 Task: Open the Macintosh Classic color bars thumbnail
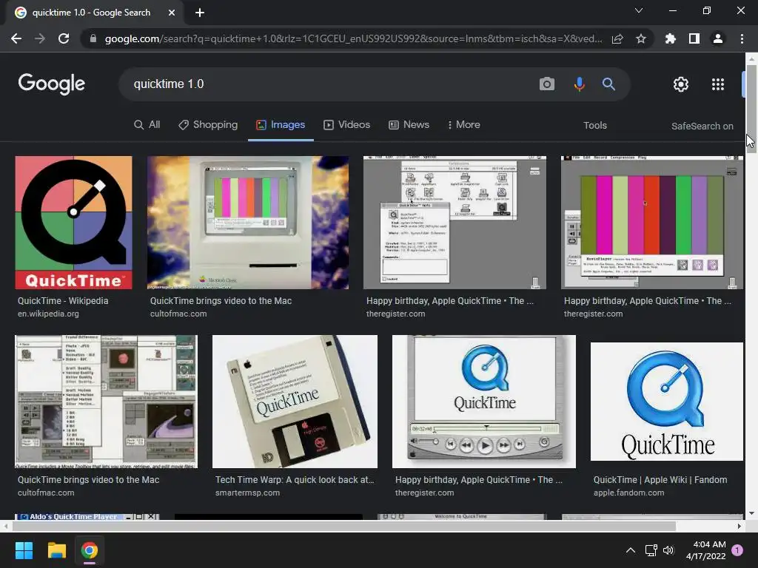[248, 222]
